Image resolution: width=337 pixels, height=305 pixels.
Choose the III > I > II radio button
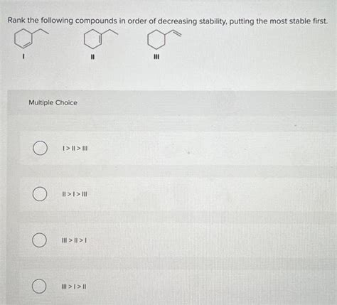tap(39, 287)
